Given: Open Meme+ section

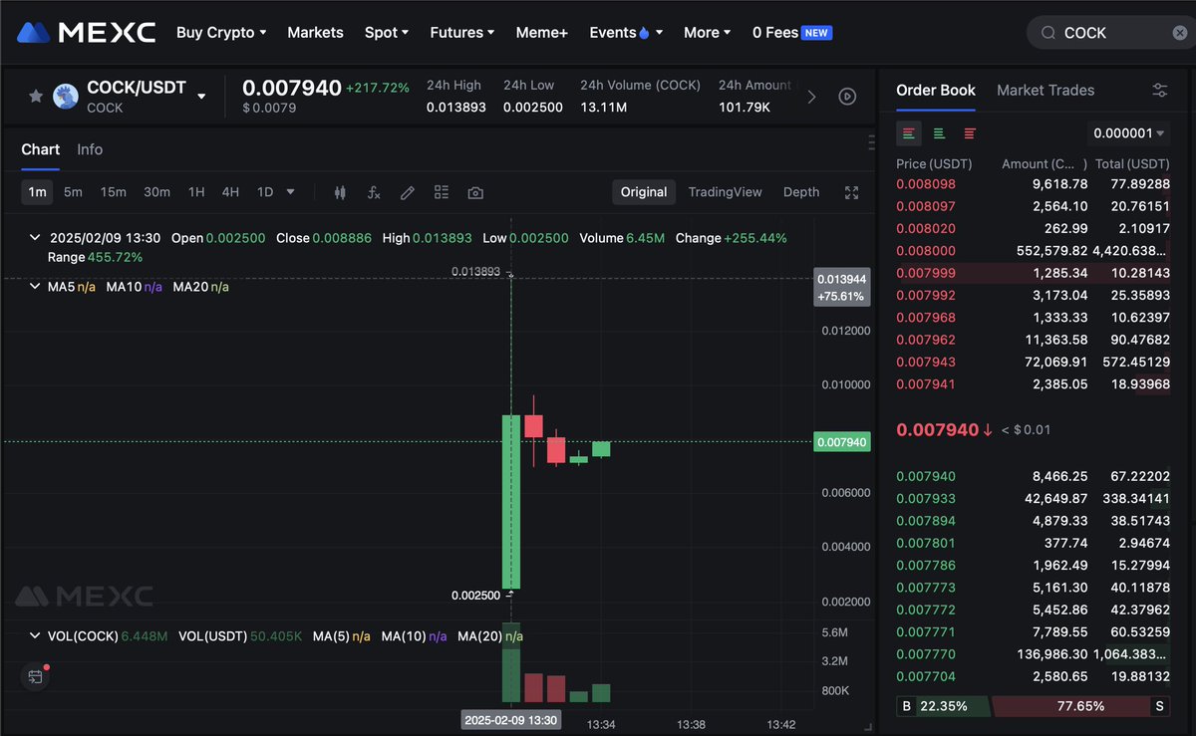Looking at the screenshot, I should 542,33.
